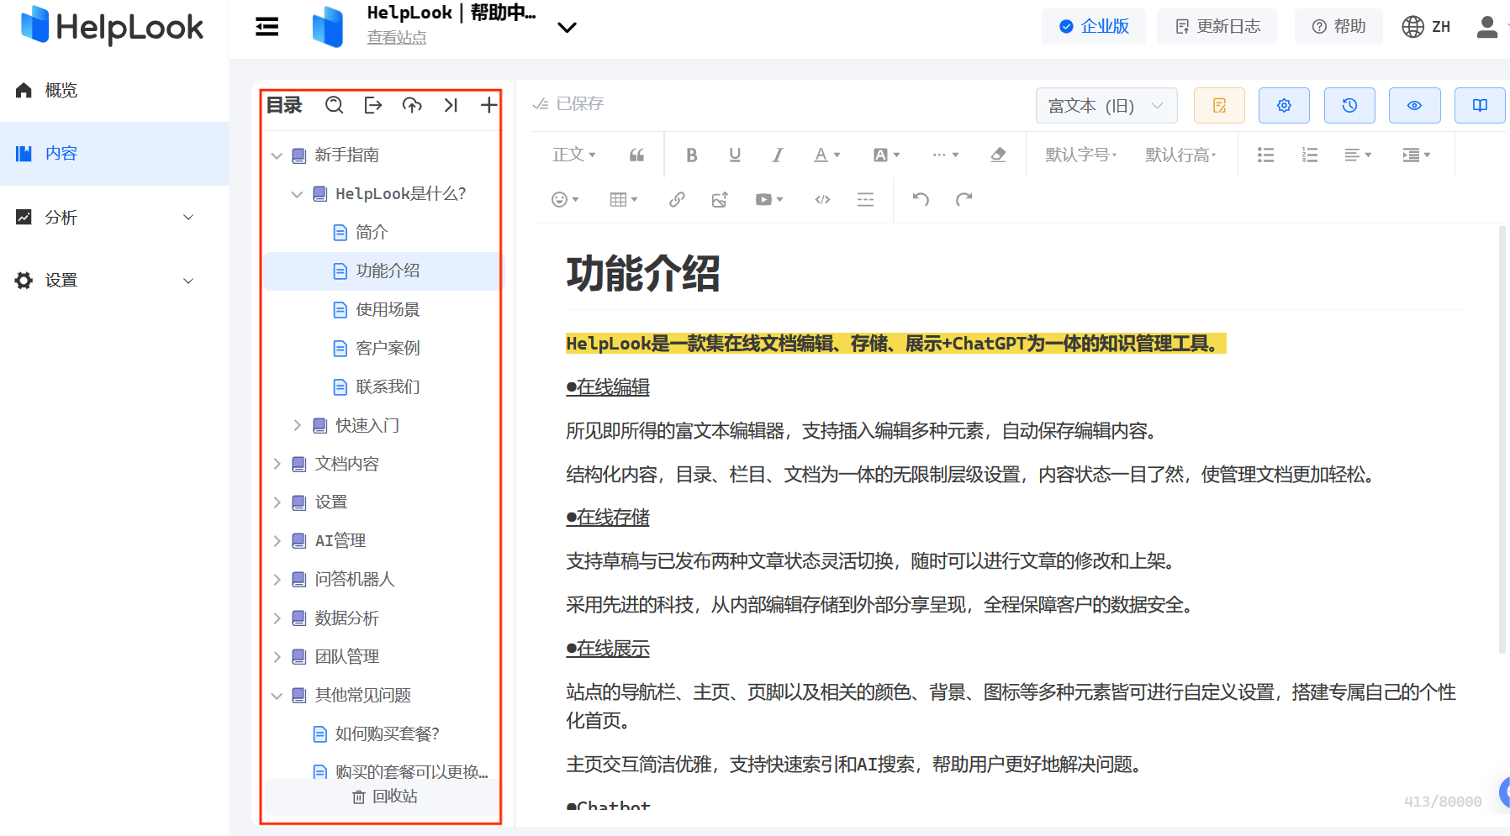The image size is (1510, 836).
Task: Search the 目录 directory with the magnifier icon
Action: click(x=334, y=105)
